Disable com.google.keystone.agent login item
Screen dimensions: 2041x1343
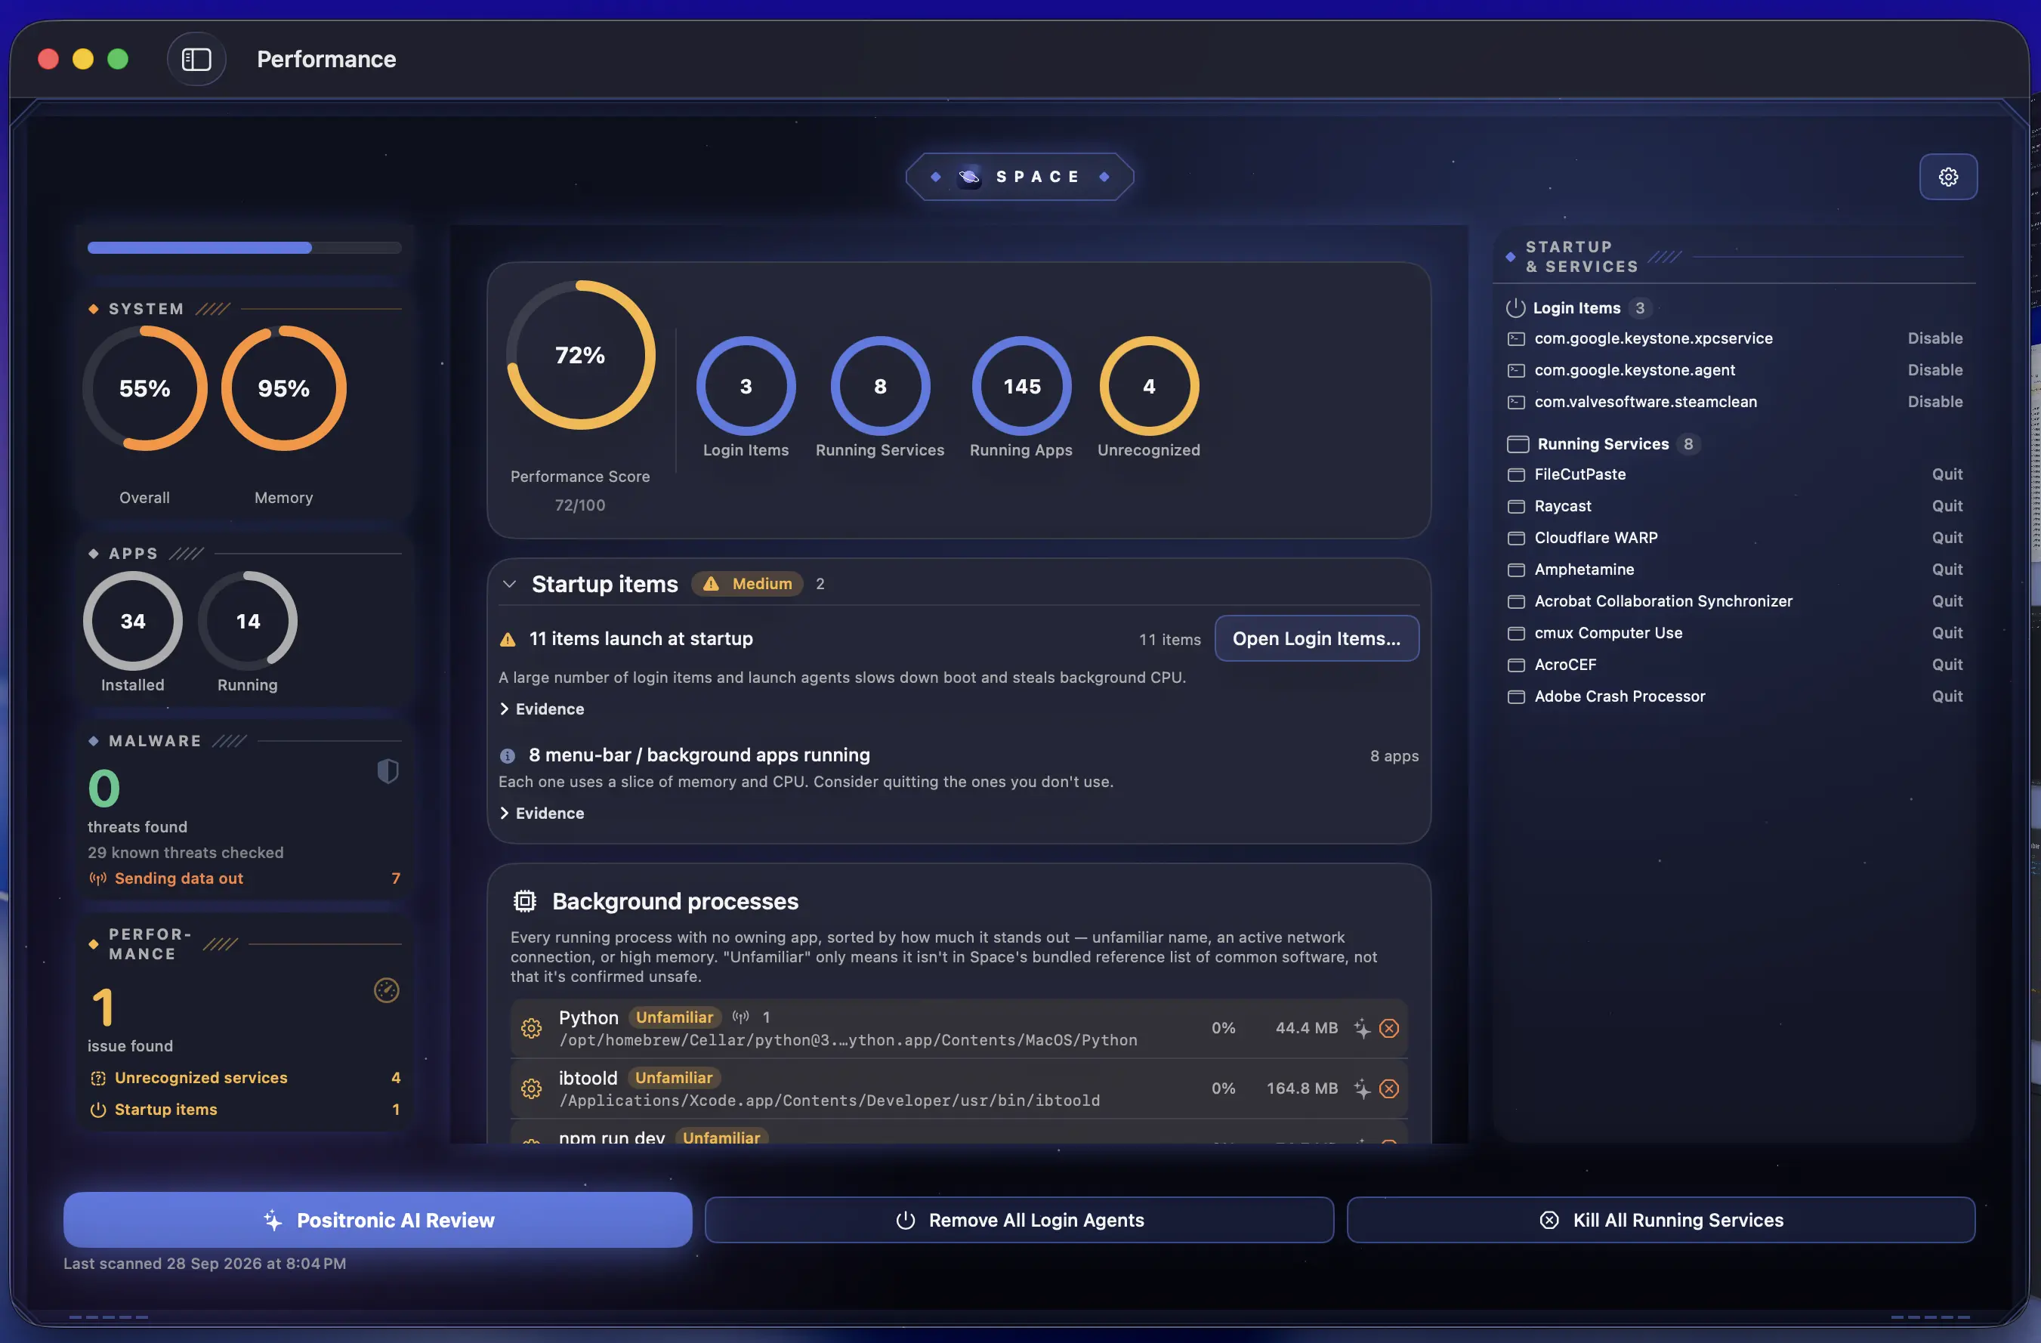pyautogui.click(x=1934, y=370)
